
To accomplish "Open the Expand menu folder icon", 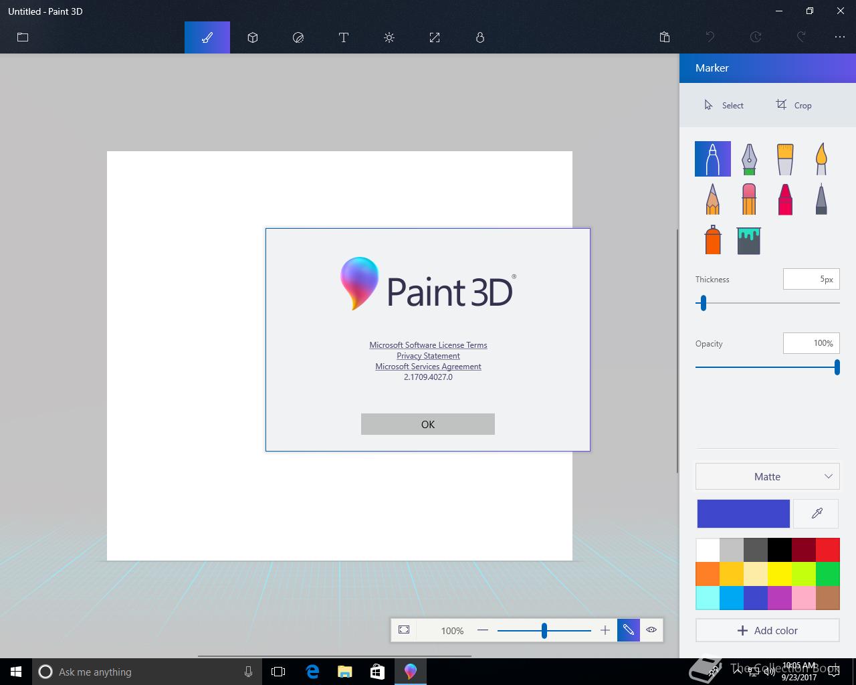I will [23, 37].
